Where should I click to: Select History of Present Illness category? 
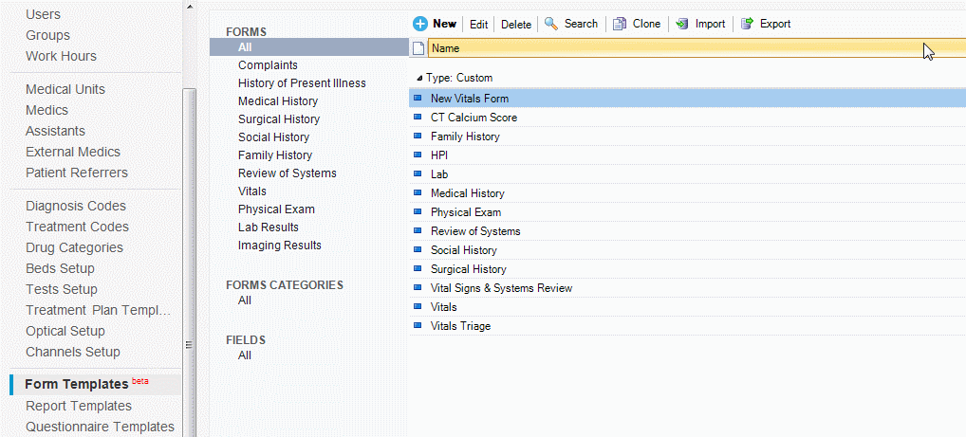[x=302, y=83]
